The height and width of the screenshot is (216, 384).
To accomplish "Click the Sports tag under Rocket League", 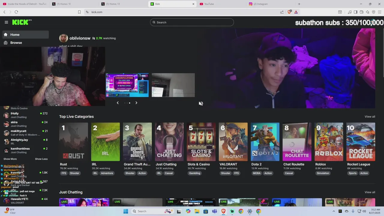I will click(353, 173).
